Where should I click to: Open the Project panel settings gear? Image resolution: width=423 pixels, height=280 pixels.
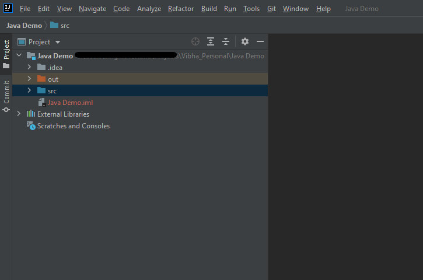point(245,42)
